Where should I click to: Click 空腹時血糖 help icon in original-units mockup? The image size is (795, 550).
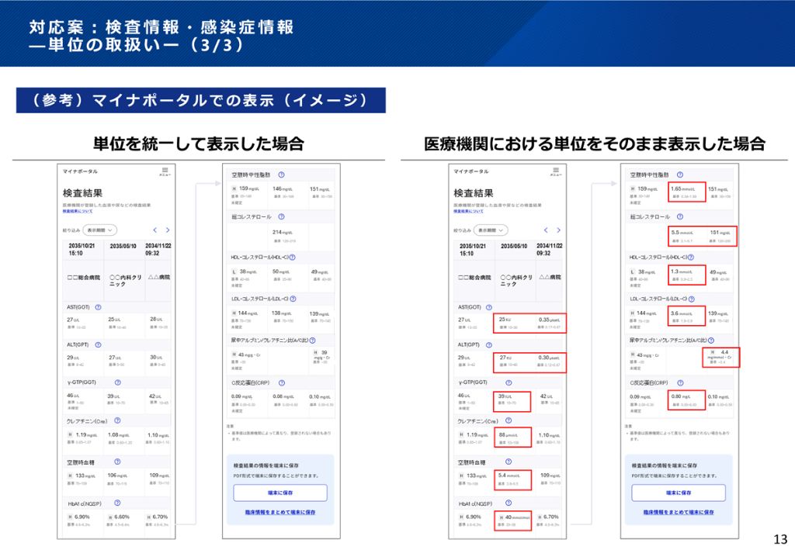pyautogui.click(x=509, y=462)
